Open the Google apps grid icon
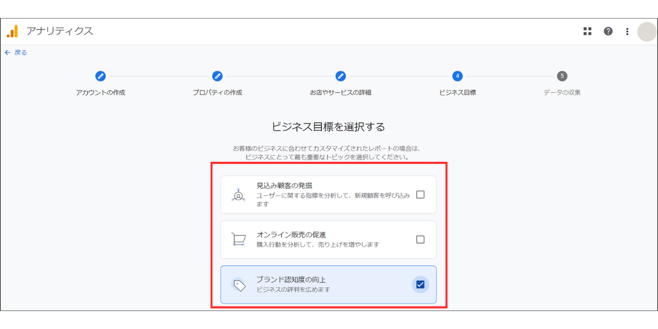 [587, 31]
